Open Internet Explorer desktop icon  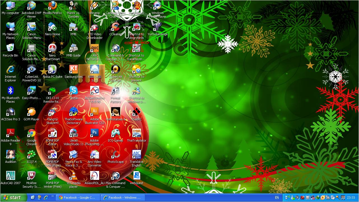point(10,73)
